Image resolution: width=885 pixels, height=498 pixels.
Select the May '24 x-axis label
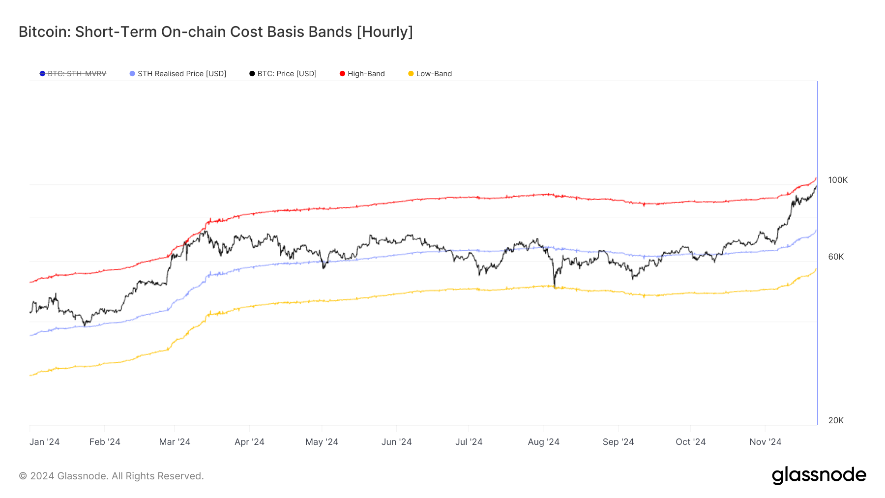point(322,442)
